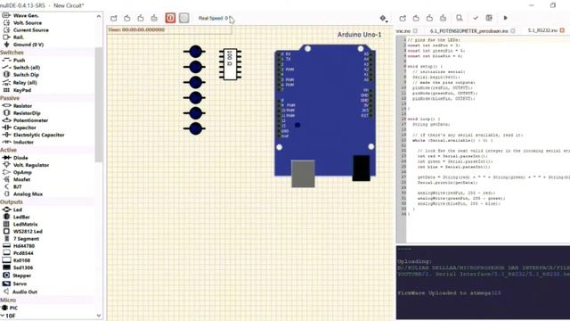The image size is (570, 321).
Task: Click the Arduino Uno-1 label
Action: [x=359, y=35]
